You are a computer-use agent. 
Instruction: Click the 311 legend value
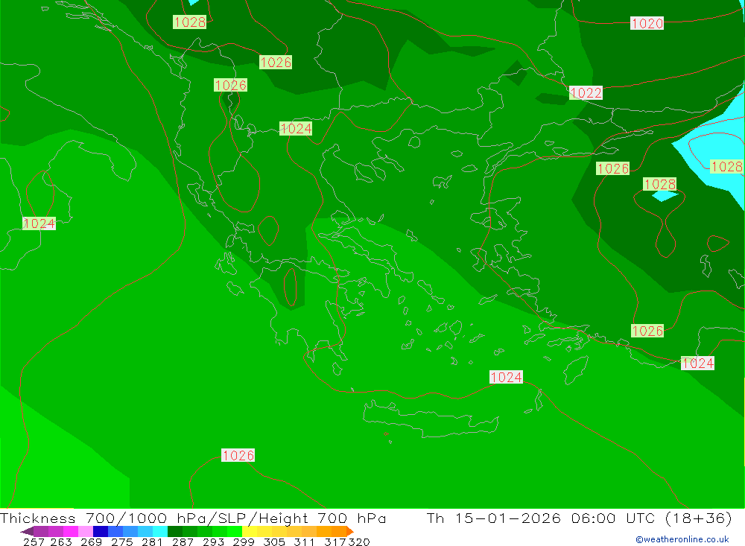[x=304, y=542]
